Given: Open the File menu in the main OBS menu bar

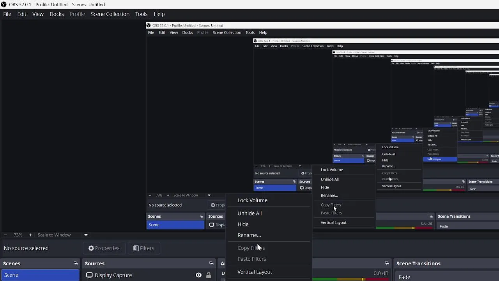Looking at the screenshot, I should coord(7,14).
